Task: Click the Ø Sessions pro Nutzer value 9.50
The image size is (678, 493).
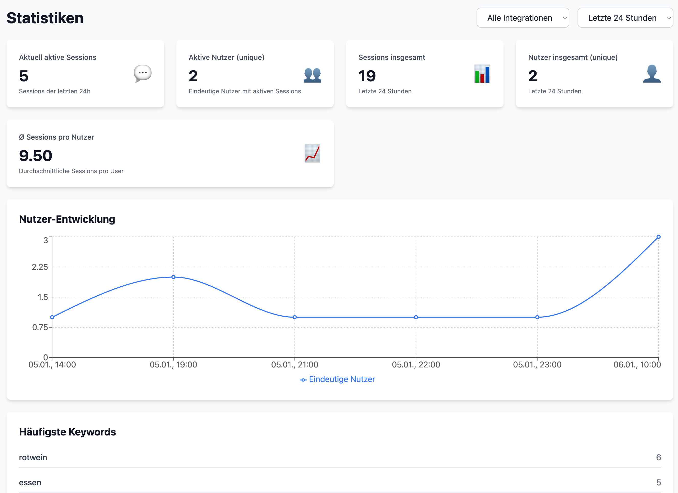Action: pos(36,156)
